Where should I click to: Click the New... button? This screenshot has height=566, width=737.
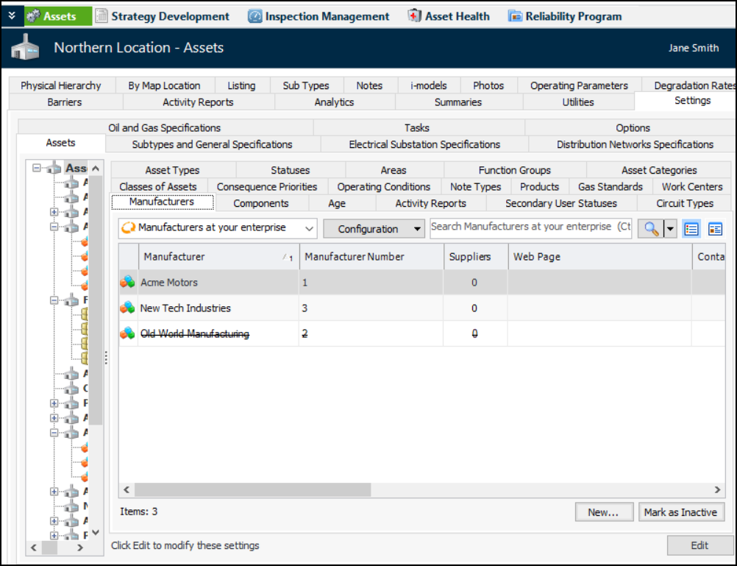pos(602,512)
